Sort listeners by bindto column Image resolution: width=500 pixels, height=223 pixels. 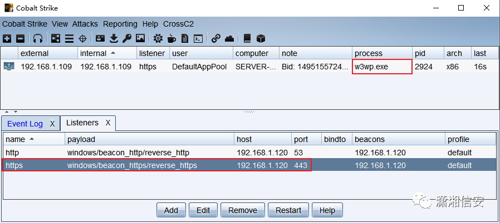coord(337,139)
